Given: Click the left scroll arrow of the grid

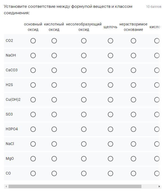Looking at the screenshot, I should click(x=6, y=186).
